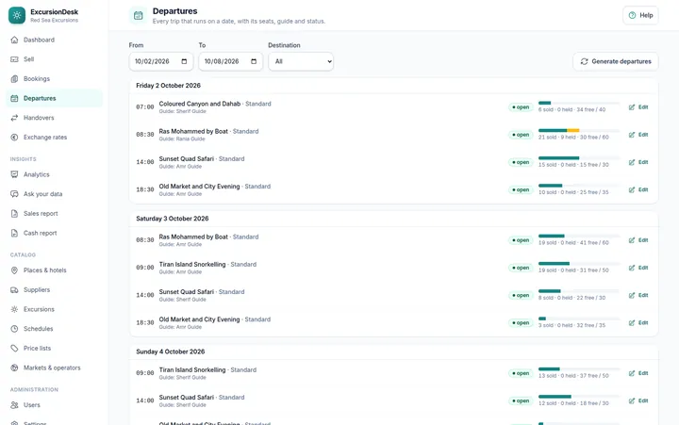679x425 pixels.
Task: Click the Departures header calendar icon
Action: click(138, 16)
